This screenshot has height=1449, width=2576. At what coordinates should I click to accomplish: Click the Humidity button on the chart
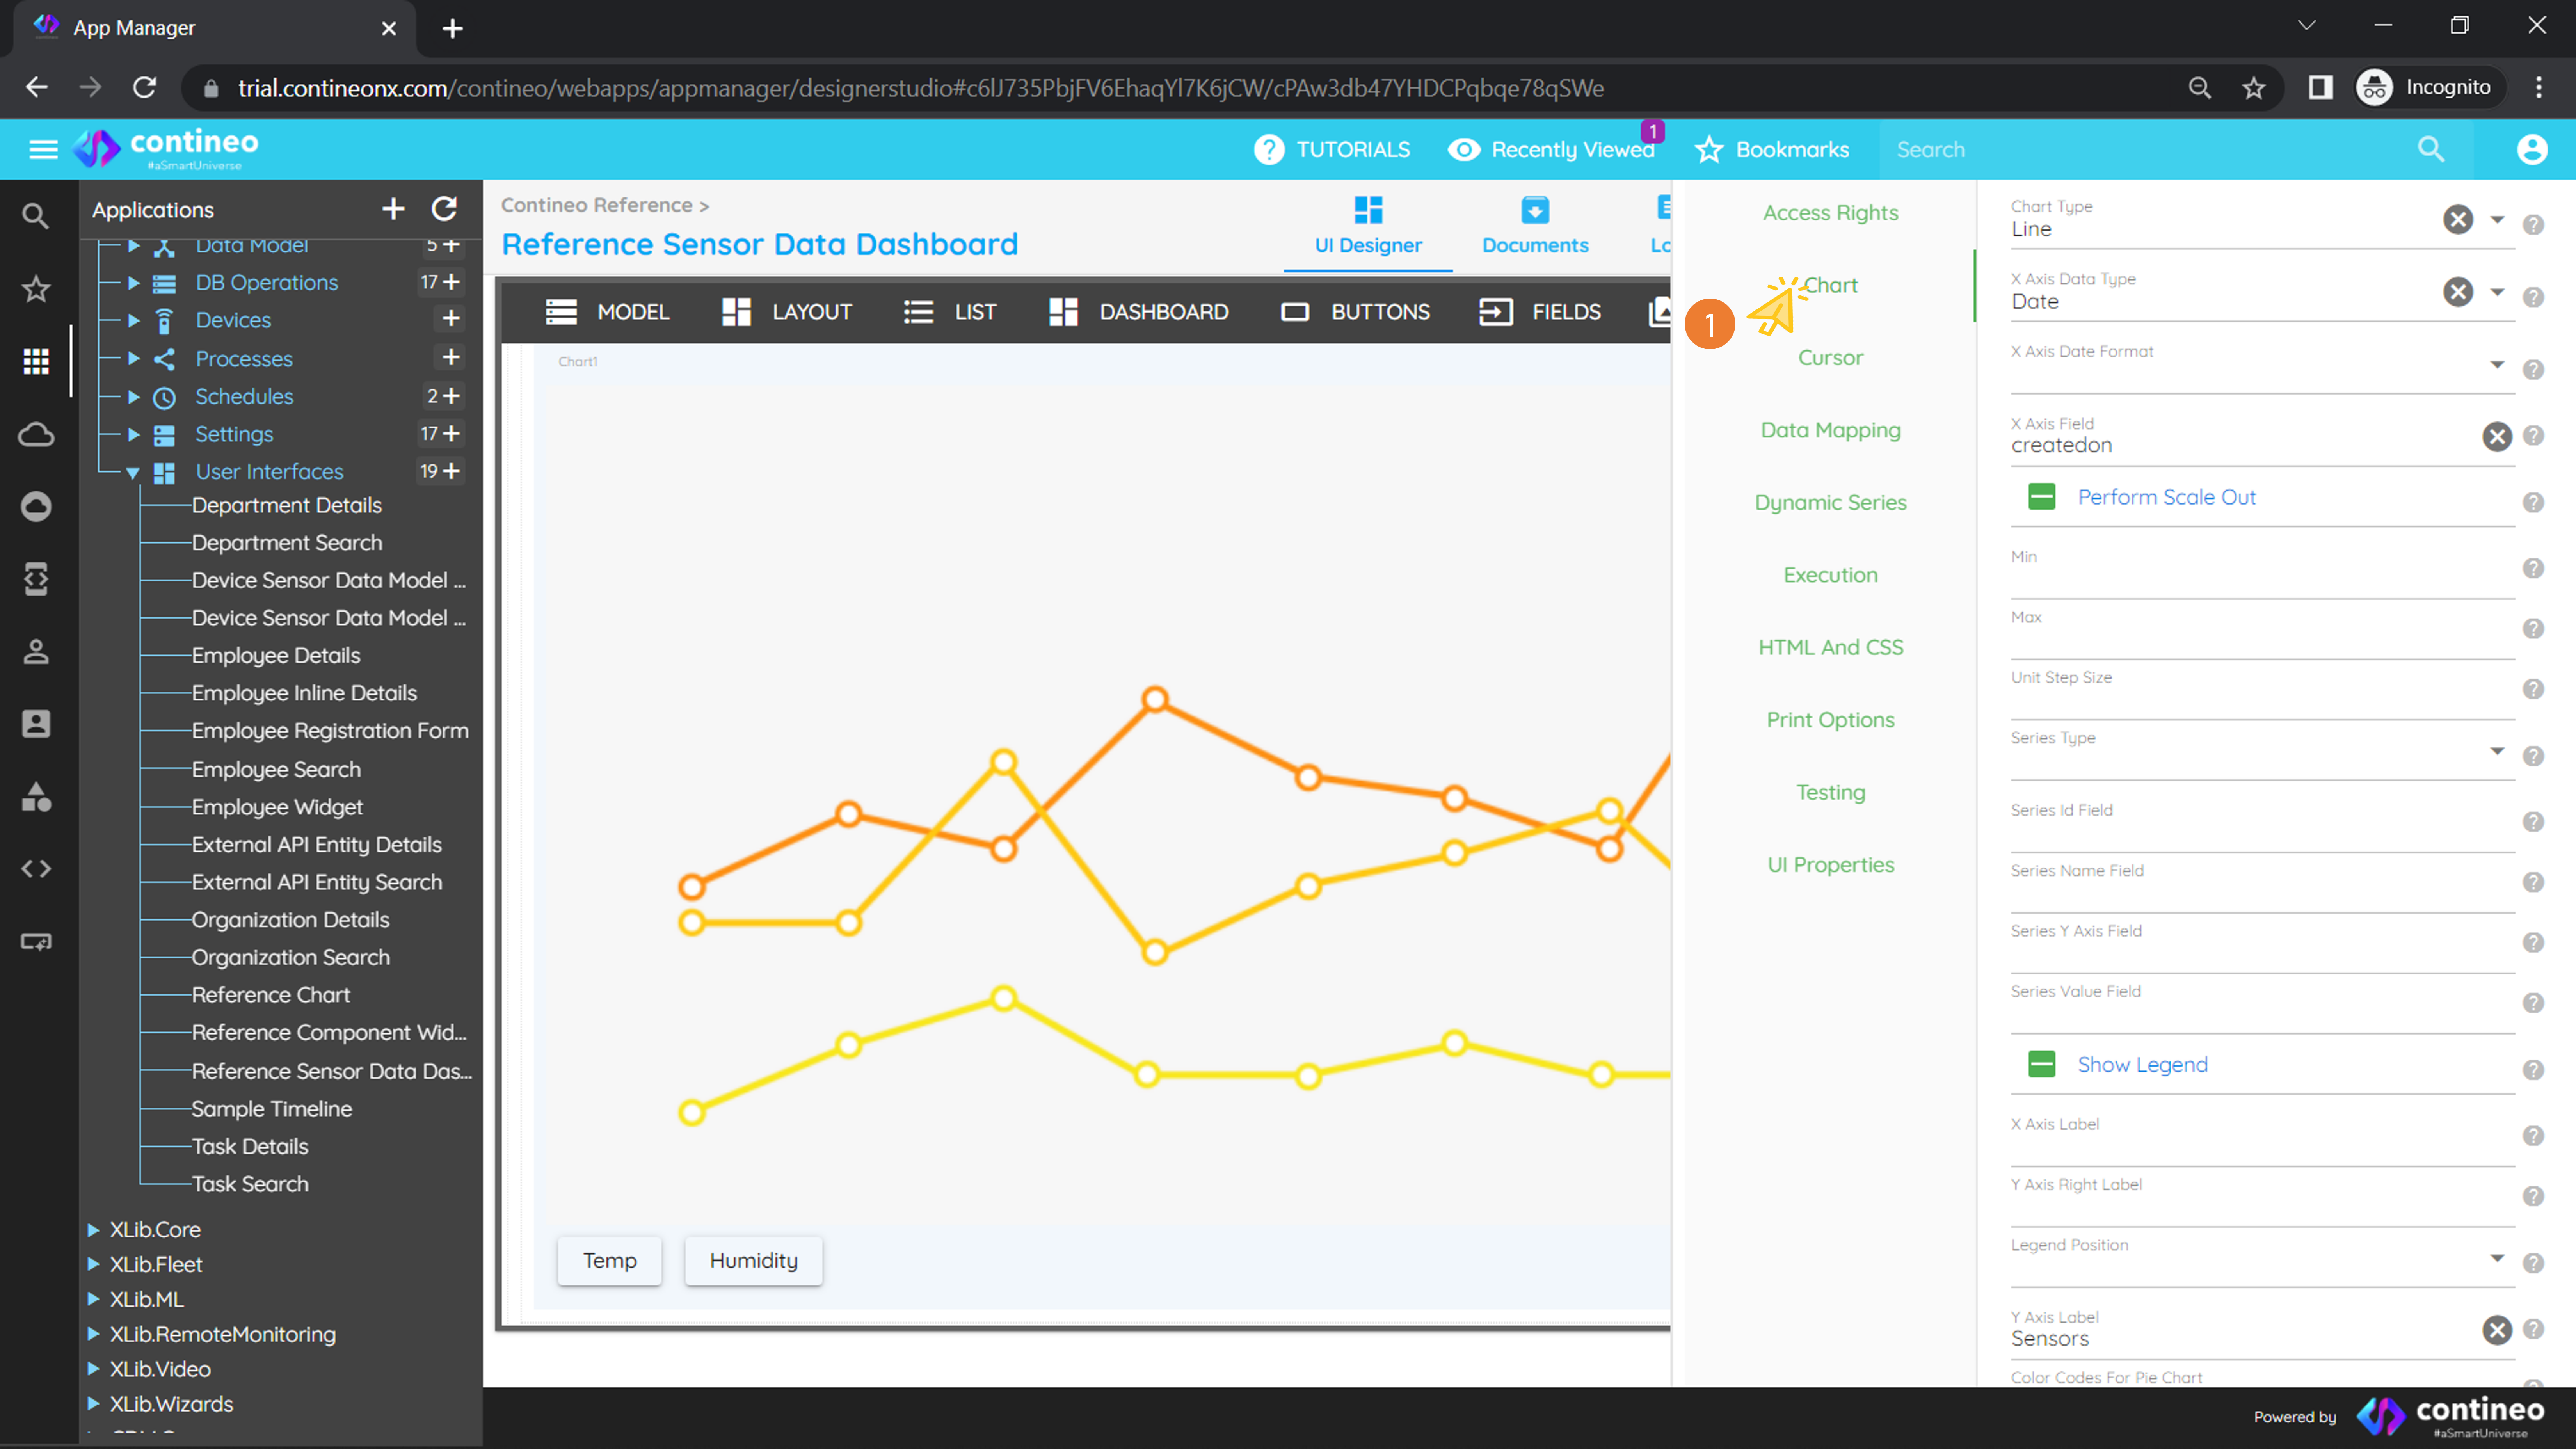click(x=753, y=1260)
